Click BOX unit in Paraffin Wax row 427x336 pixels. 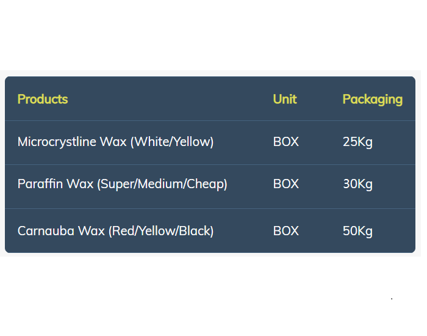286,184
